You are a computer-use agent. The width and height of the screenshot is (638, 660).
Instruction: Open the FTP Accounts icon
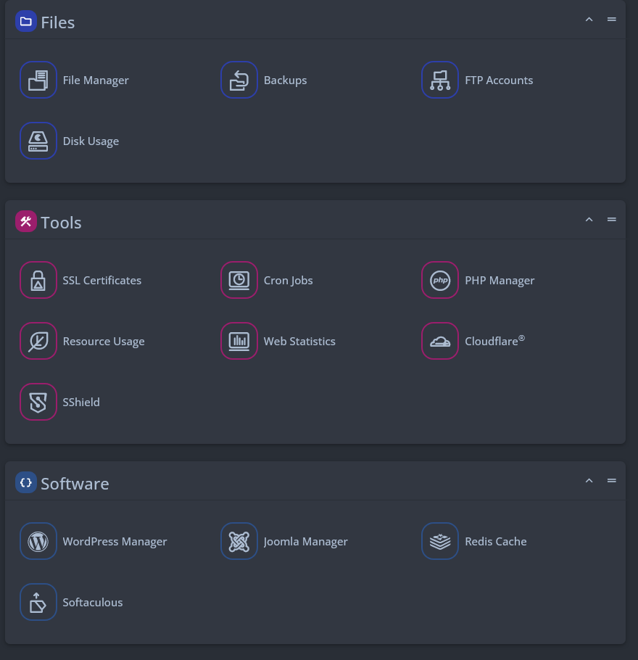(x=440, y=80)
